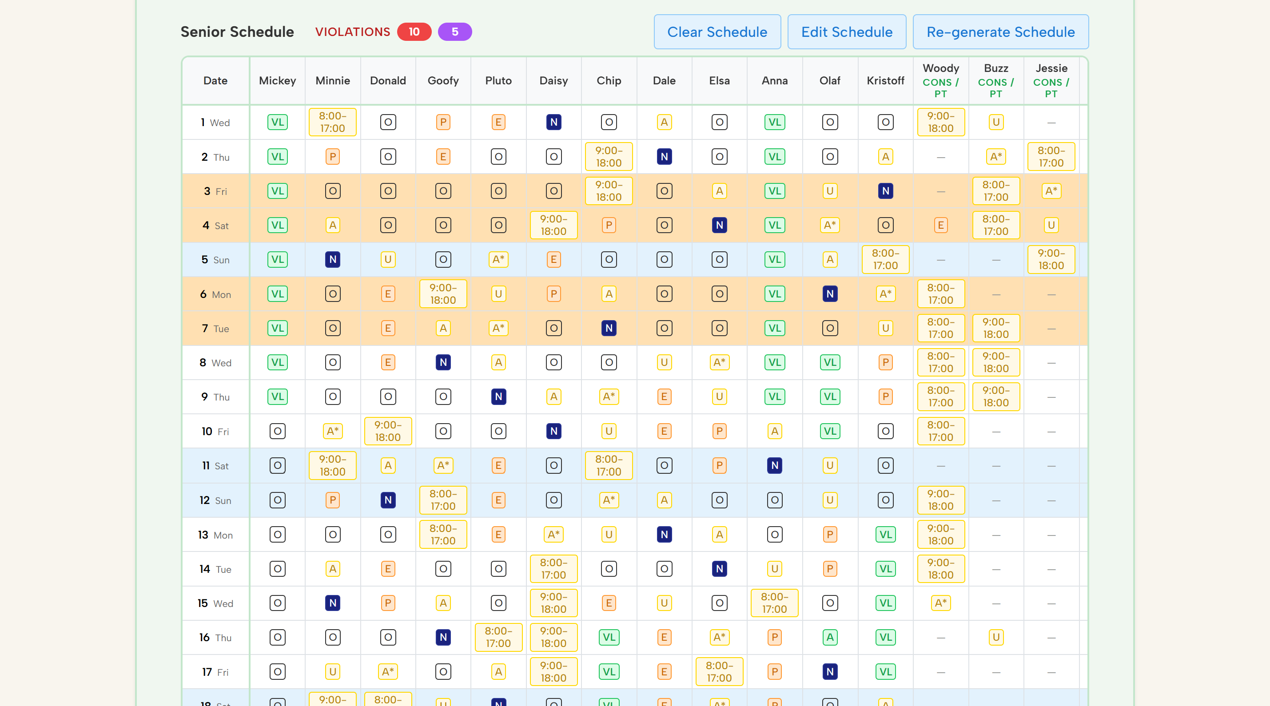Screen dimensions: 1270x706
Task: Click Daisy's night shift badge on 1 Wed
Action: point(553,122)
